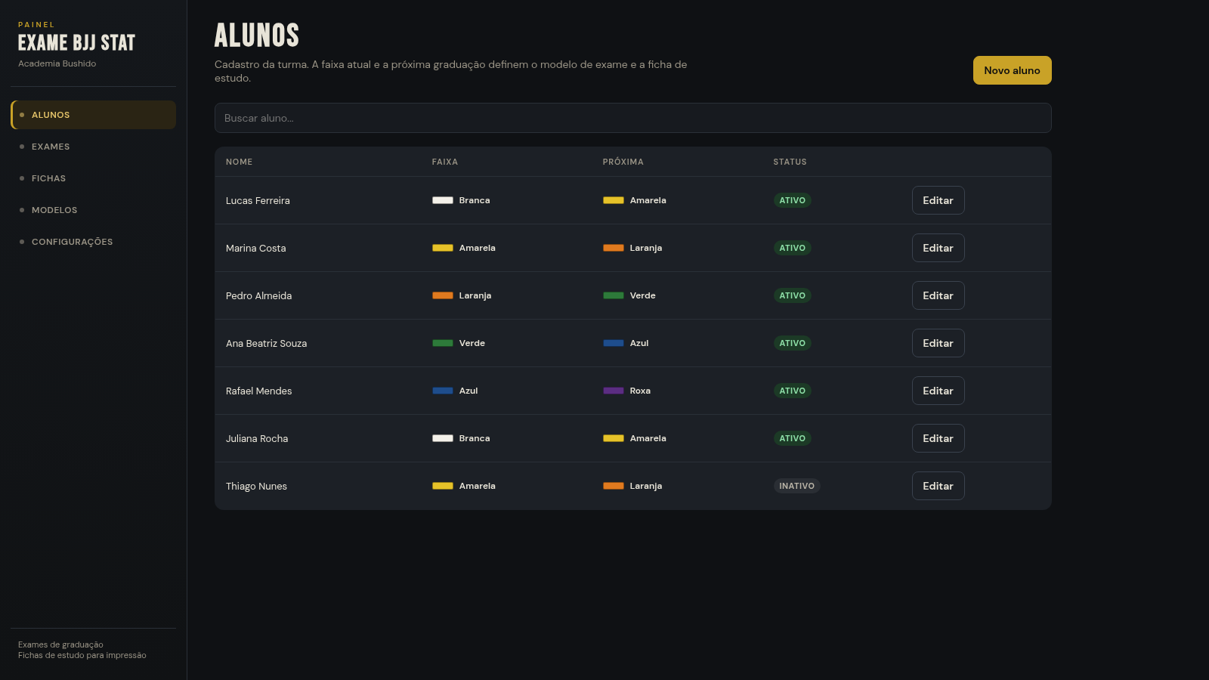The width and height of the screenshot is (1209, 680).
Task: Click the Exame BJJ Stat logo title
Action: pos(76,43)
